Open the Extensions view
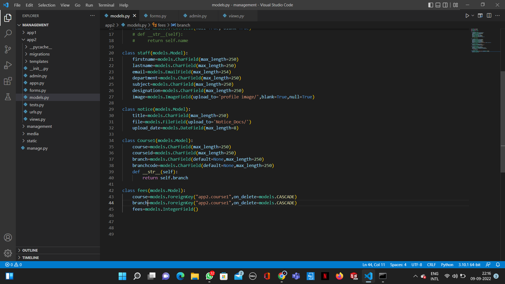This screenshot has height=284, width=505. click(8, 81)
